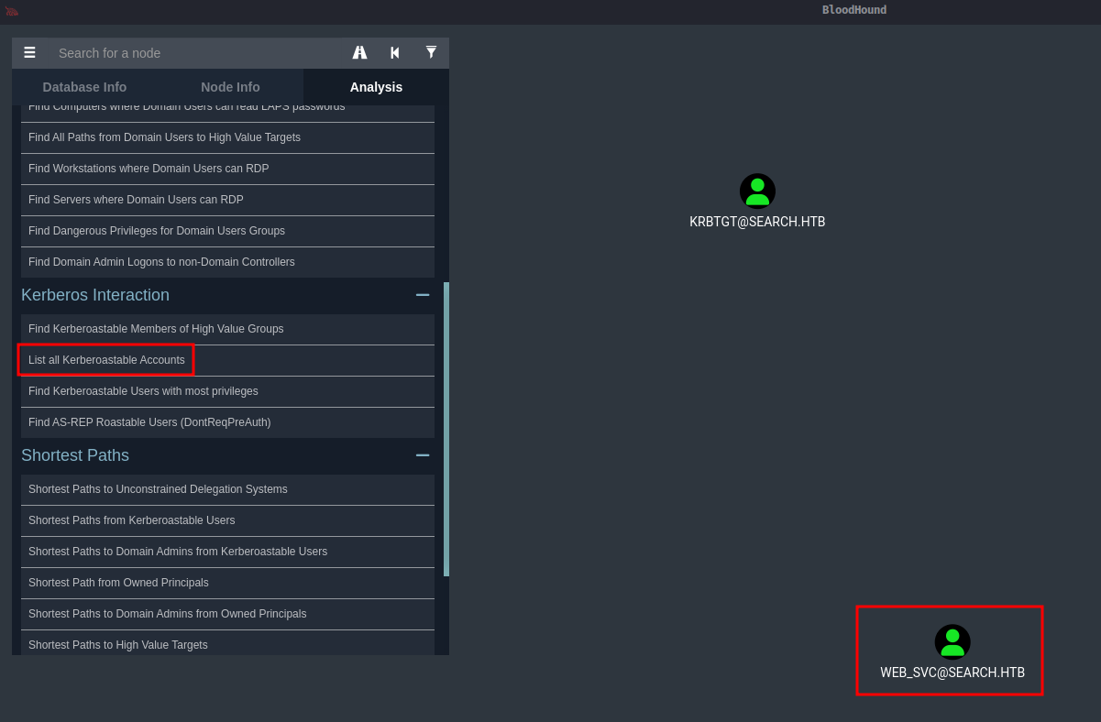Switch to the Database Info tab
Viewport: 1101px width, 722px height.
[84, 87]
